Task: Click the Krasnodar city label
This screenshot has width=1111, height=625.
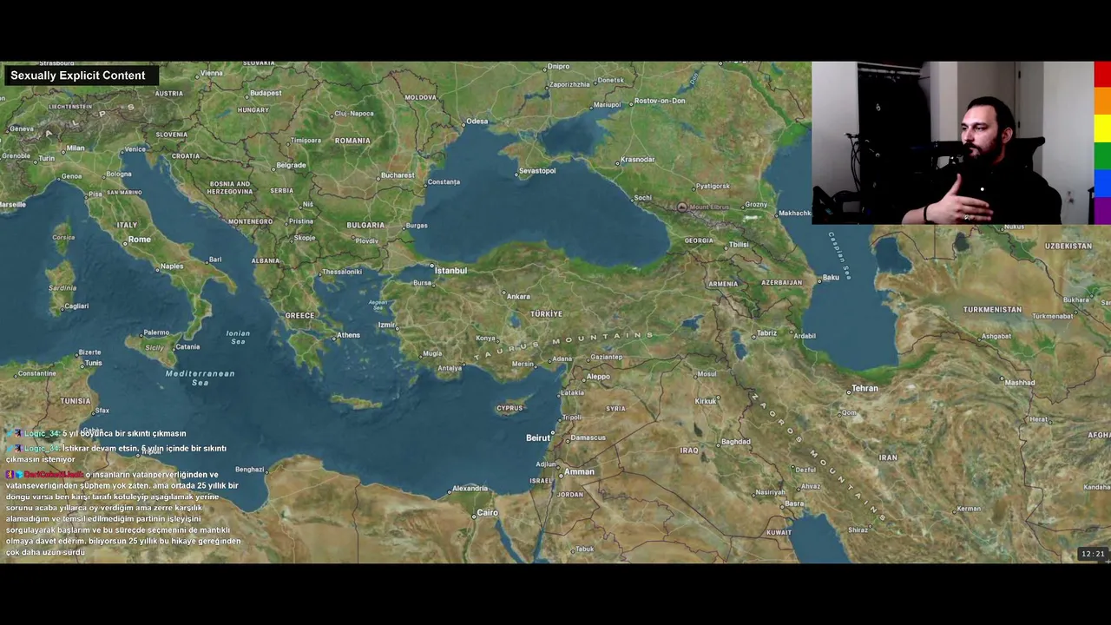Action: point(637,160)
